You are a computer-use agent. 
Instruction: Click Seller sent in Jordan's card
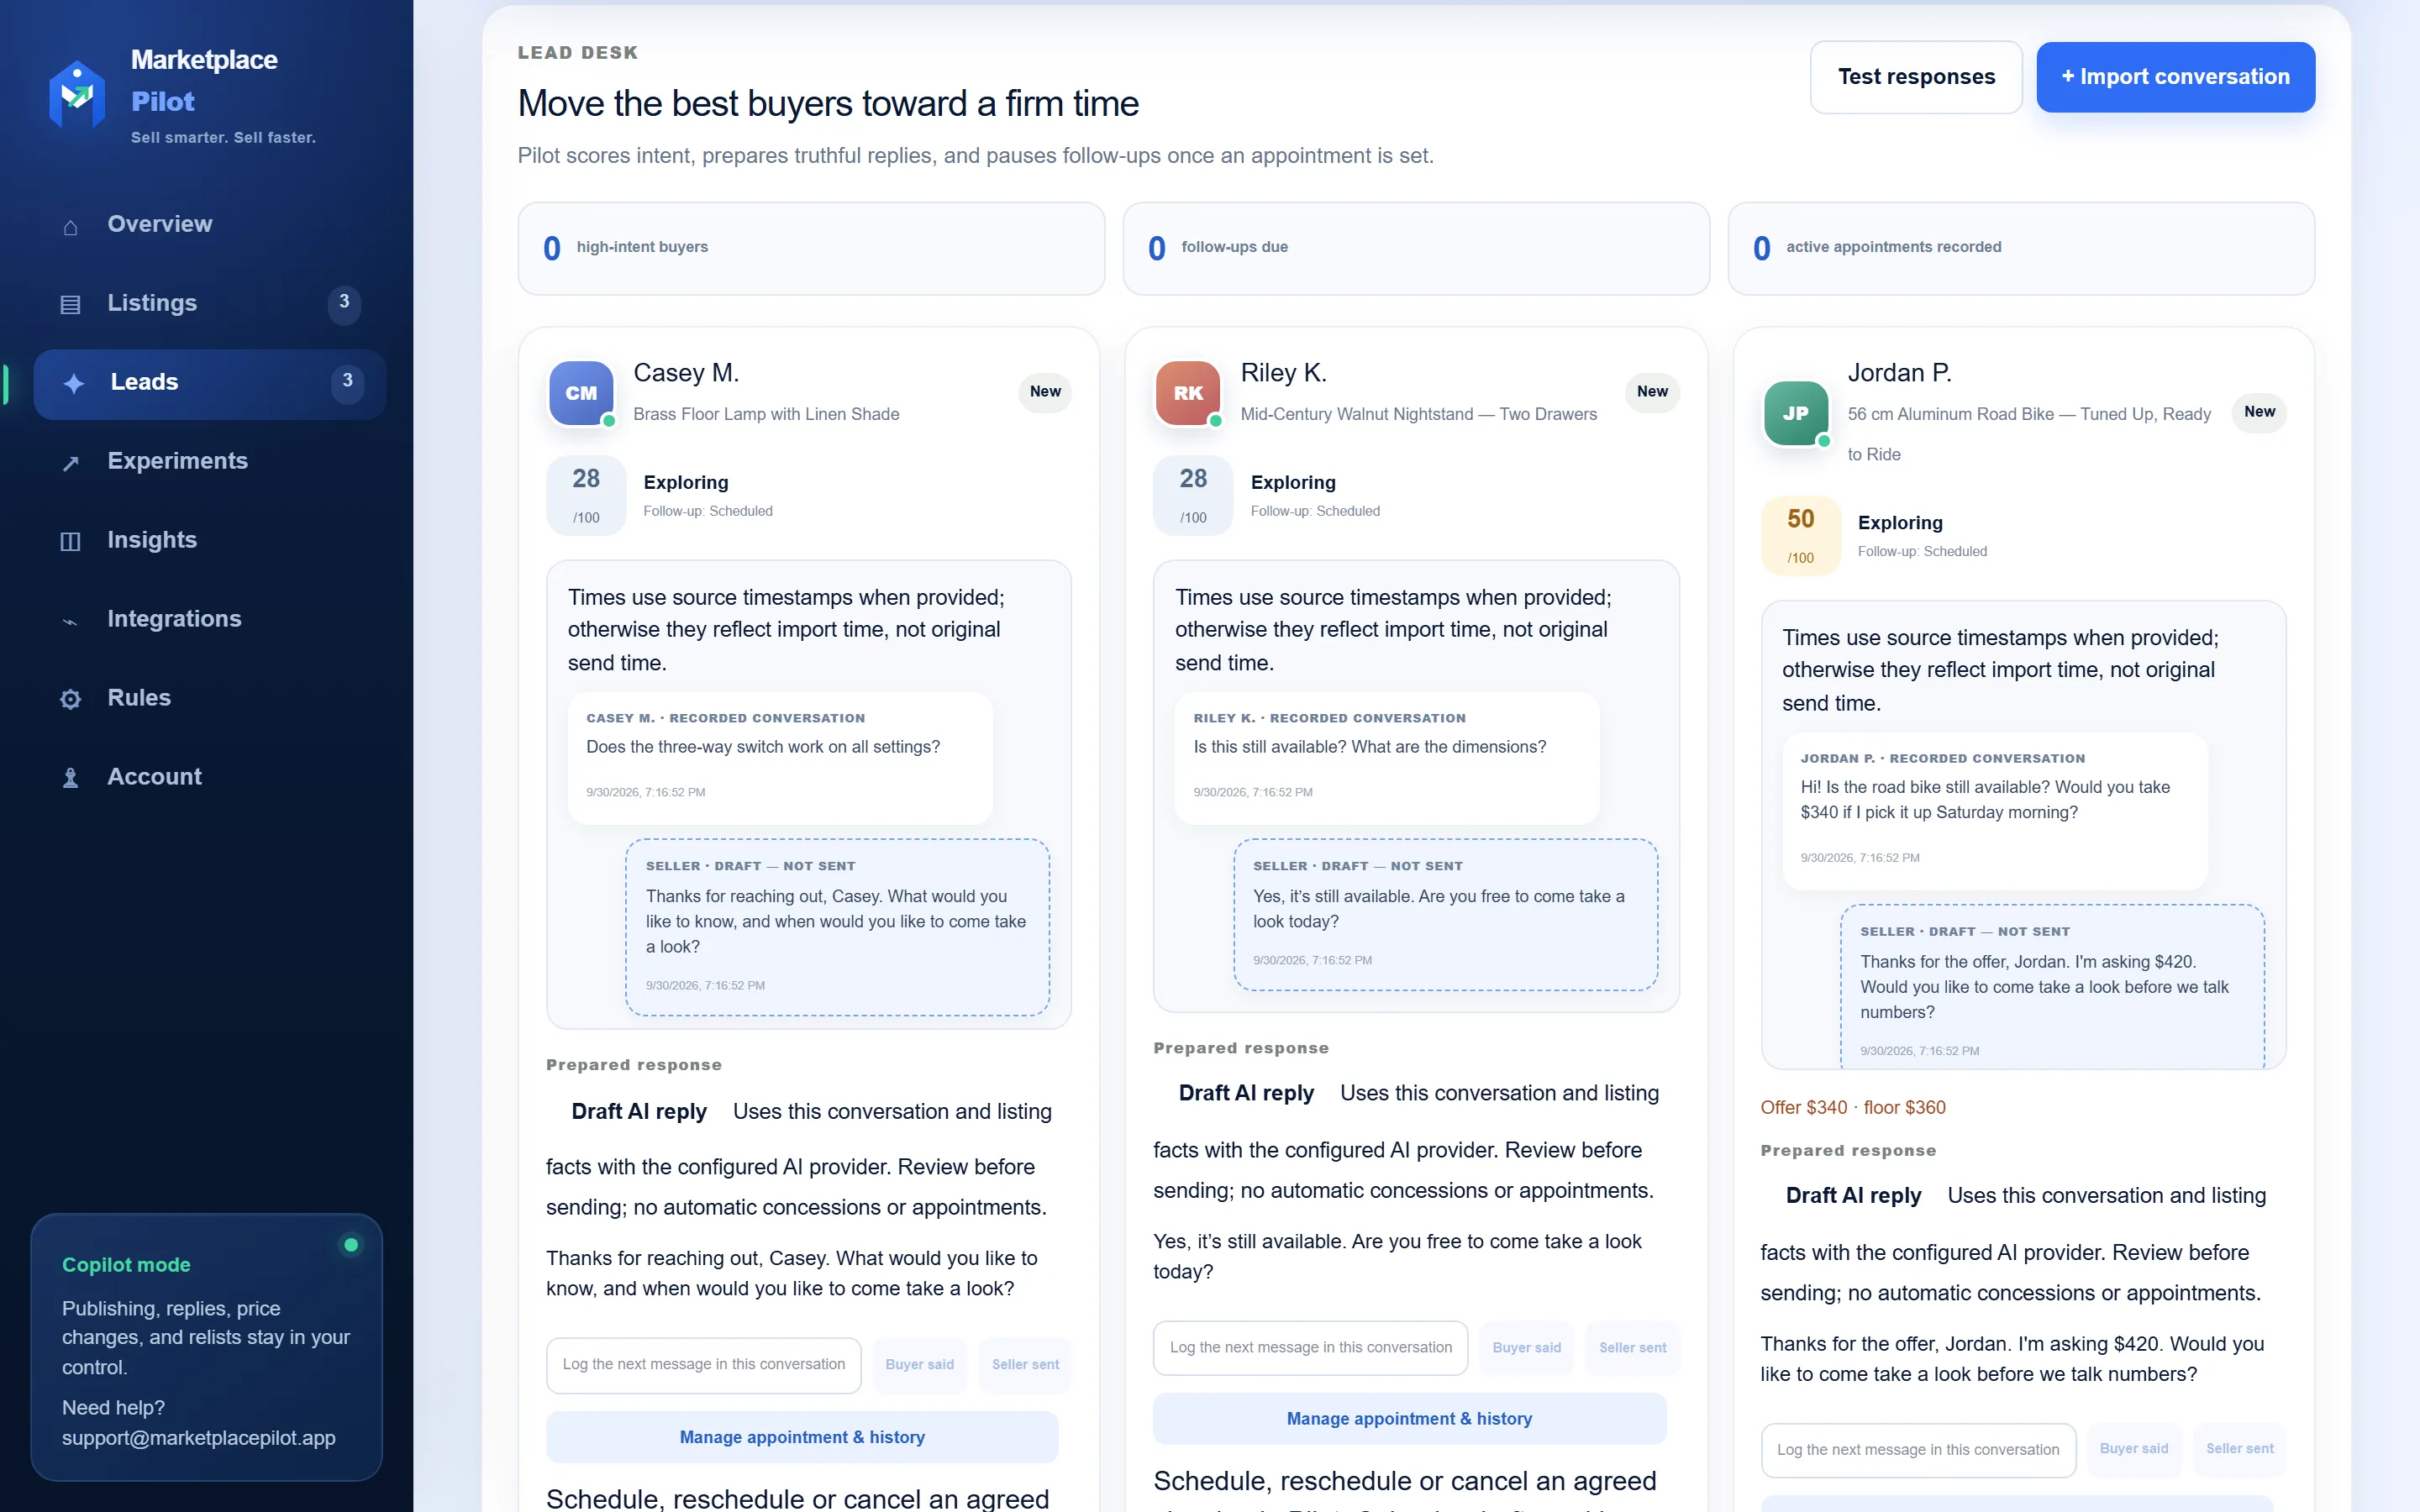[2239, 1449]
